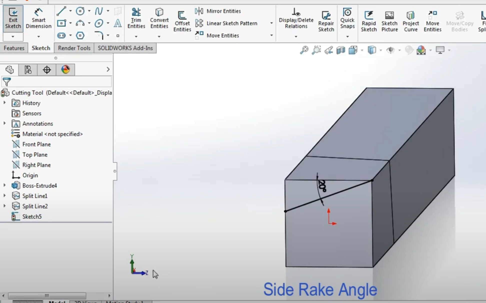
Task: Expand the manager tabs chevron
Action: click(x=108, y=69)
